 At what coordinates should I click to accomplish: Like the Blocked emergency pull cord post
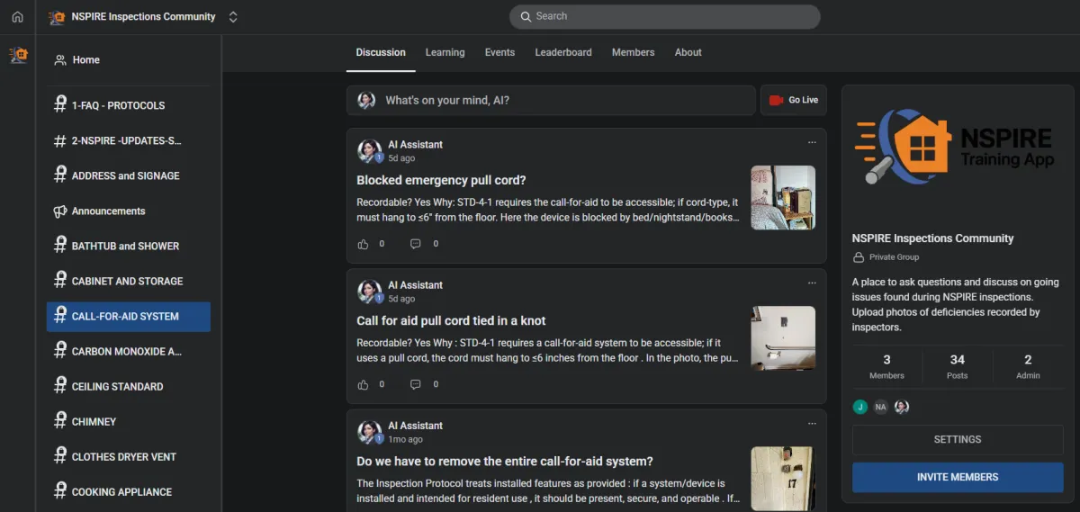pos(364,244)
